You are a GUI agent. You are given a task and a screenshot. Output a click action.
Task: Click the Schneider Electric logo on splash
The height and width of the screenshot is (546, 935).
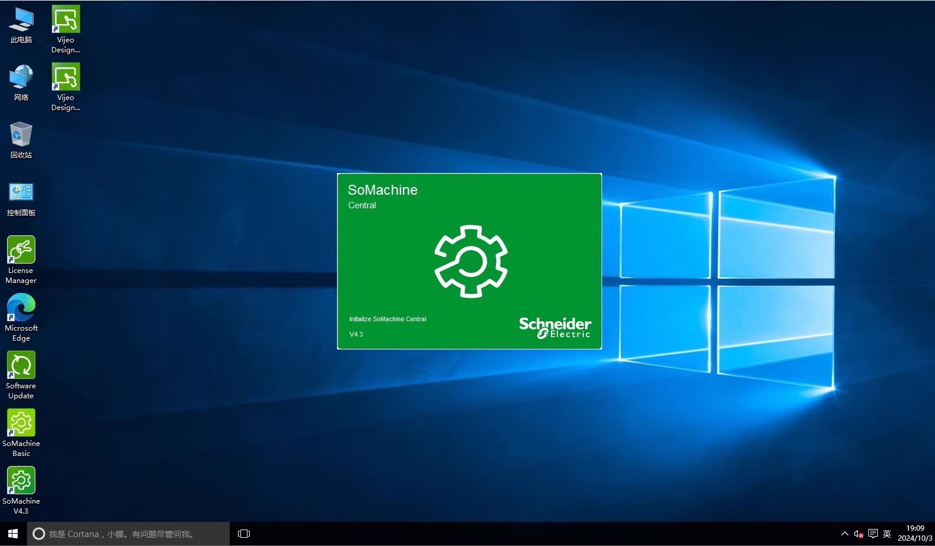tap(555, 328)
